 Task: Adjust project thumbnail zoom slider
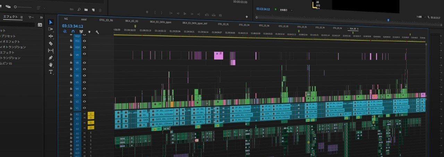[23, 7]
